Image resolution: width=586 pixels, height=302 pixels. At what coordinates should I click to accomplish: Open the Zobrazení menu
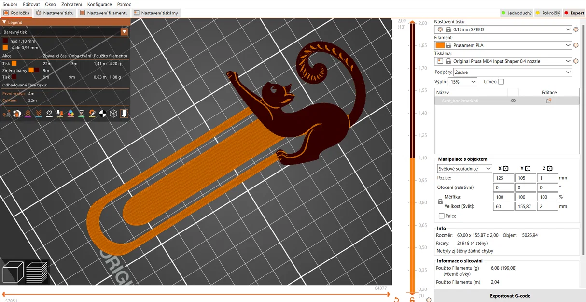coord(71,4)
